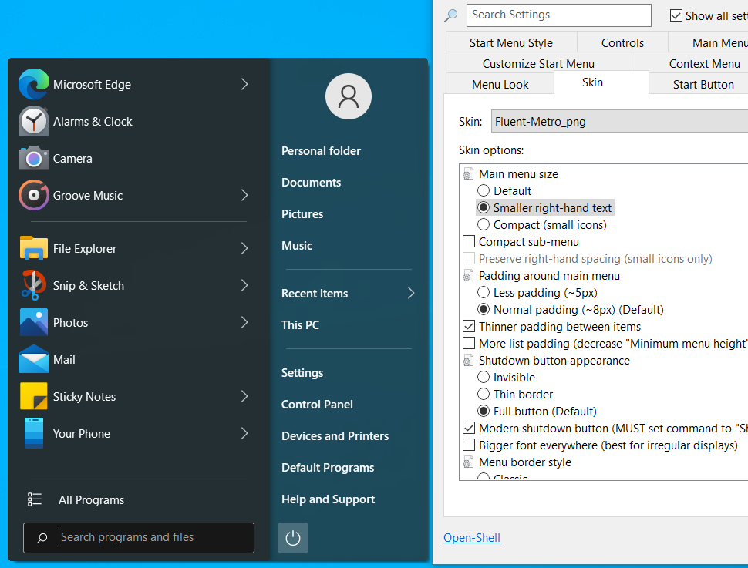This screenshot has height=568, width=748.
Task: Click the magnifier icon in start menu search
Action: [42, 537]
